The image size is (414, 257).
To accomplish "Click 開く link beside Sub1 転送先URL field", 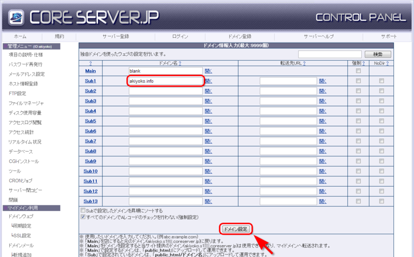I will pos(322,81).
